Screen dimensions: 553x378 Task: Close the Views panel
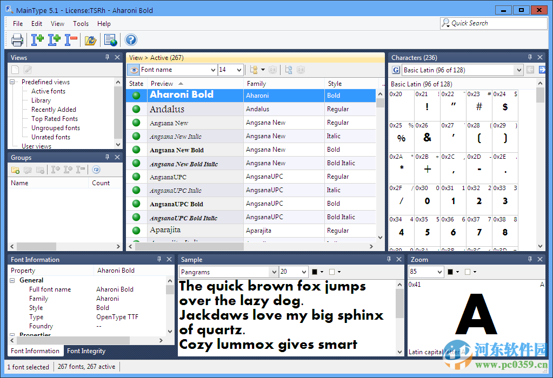117,57
